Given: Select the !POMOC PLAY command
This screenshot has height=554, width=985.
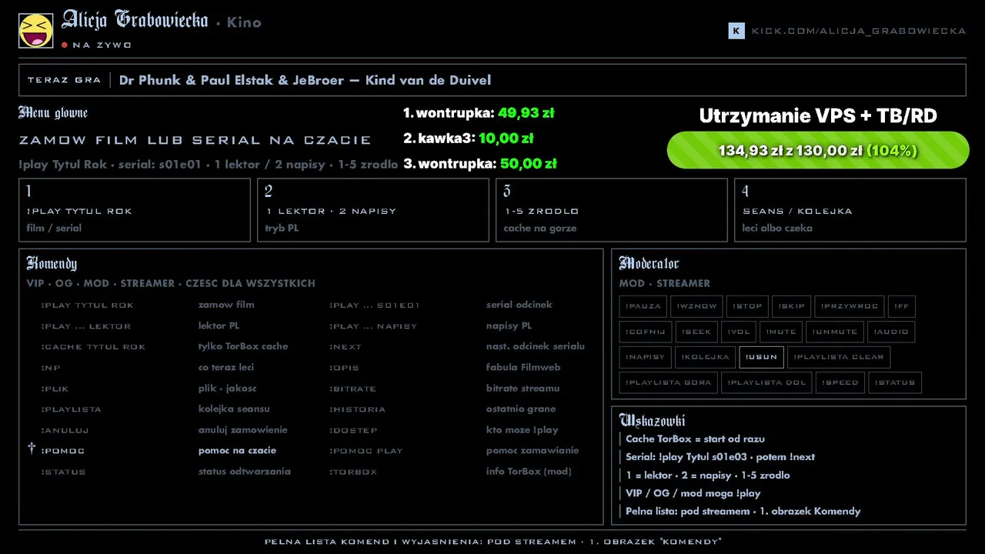Looking at the screenshot, I should coord(366,451).
